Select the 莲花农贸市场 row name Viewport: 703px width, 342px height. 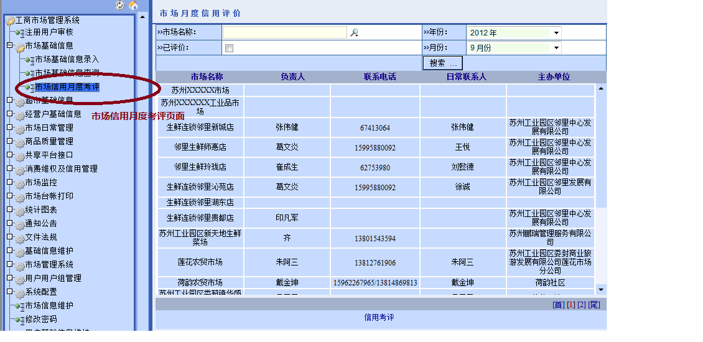click(x=200, y=262)
